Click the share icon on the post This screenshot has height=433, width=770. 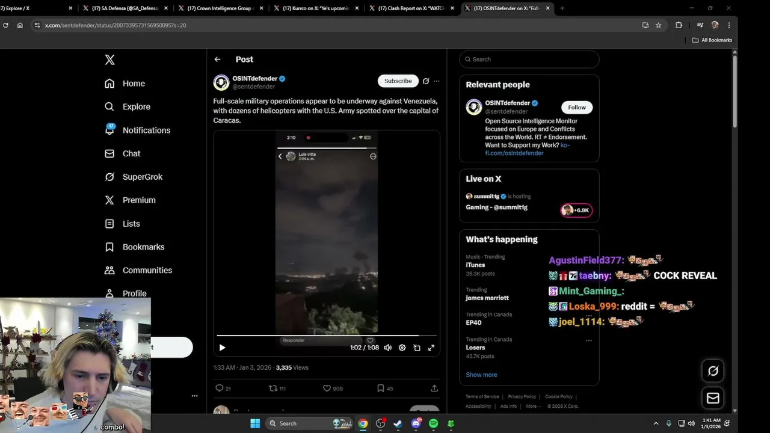(434, 388)
